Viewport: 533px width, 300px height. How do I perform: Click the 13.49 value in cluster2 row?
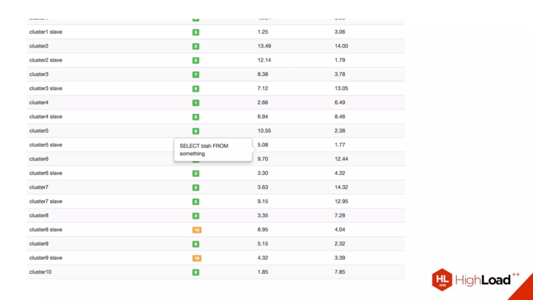point(264,46)
